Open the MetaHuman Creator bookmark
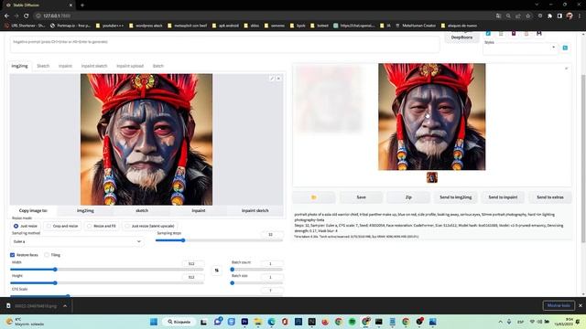Image resolution: width=586 pixels, height=329 pixels. pyautogui.click(x=416, y=26)
